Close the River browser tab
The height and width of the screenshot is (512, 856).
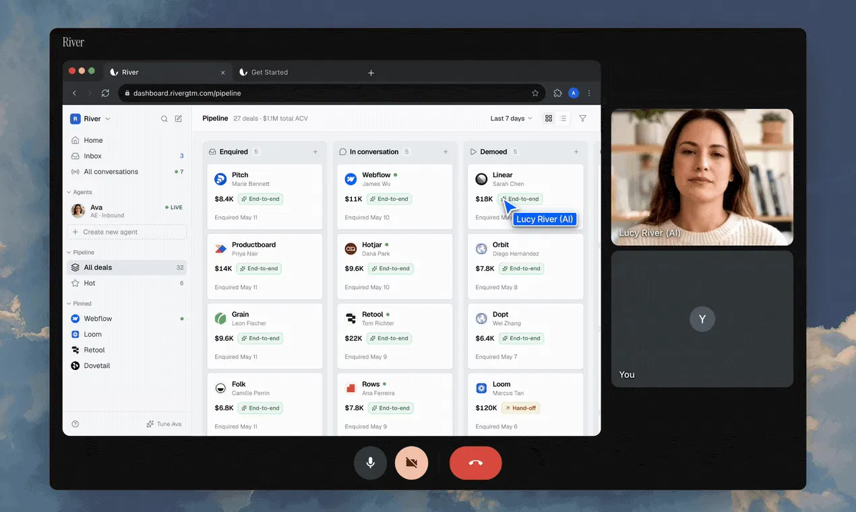[223, 73]
